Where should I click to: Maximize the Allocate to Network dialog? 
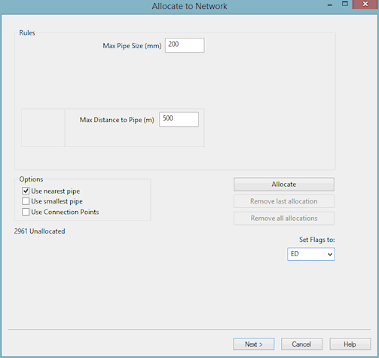coord(345,4)
